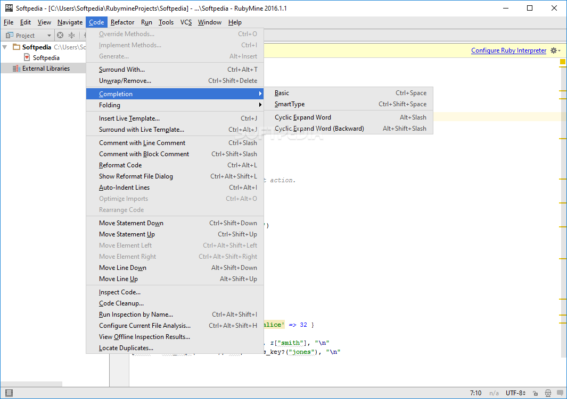Viewport: 567px width, 399px height.
Task: Choose Locate Duplicates...
Action: (x=175, y=348)
